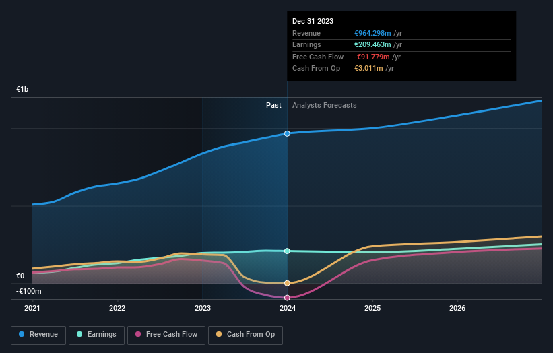553x353 pixels.
Task: Click the -€91.779m free cash flow value
Action: point(372,57)
